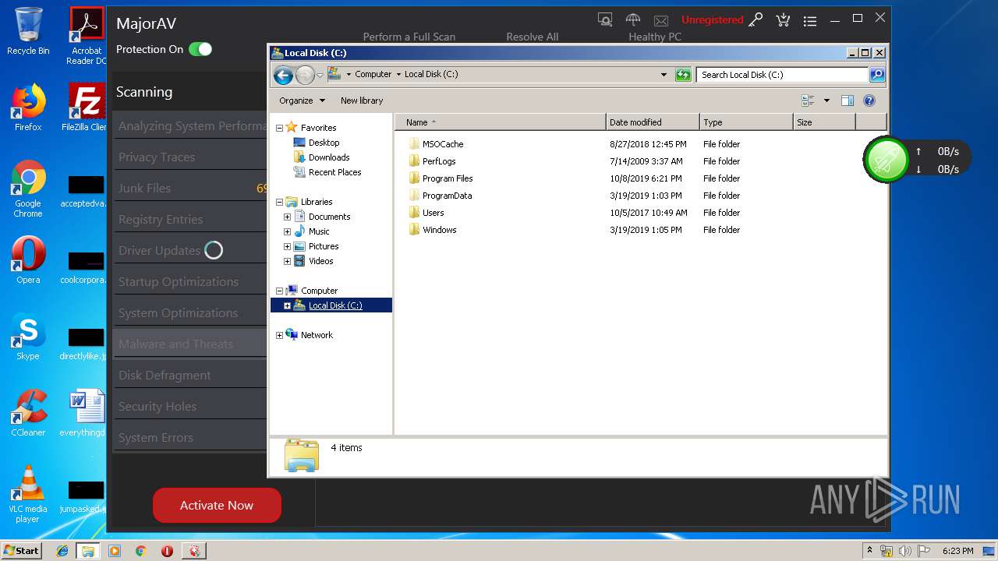Screen dimensions: 998x561
Task: Click New library in Explorer toolbar
Action: (x=362, y=101)
